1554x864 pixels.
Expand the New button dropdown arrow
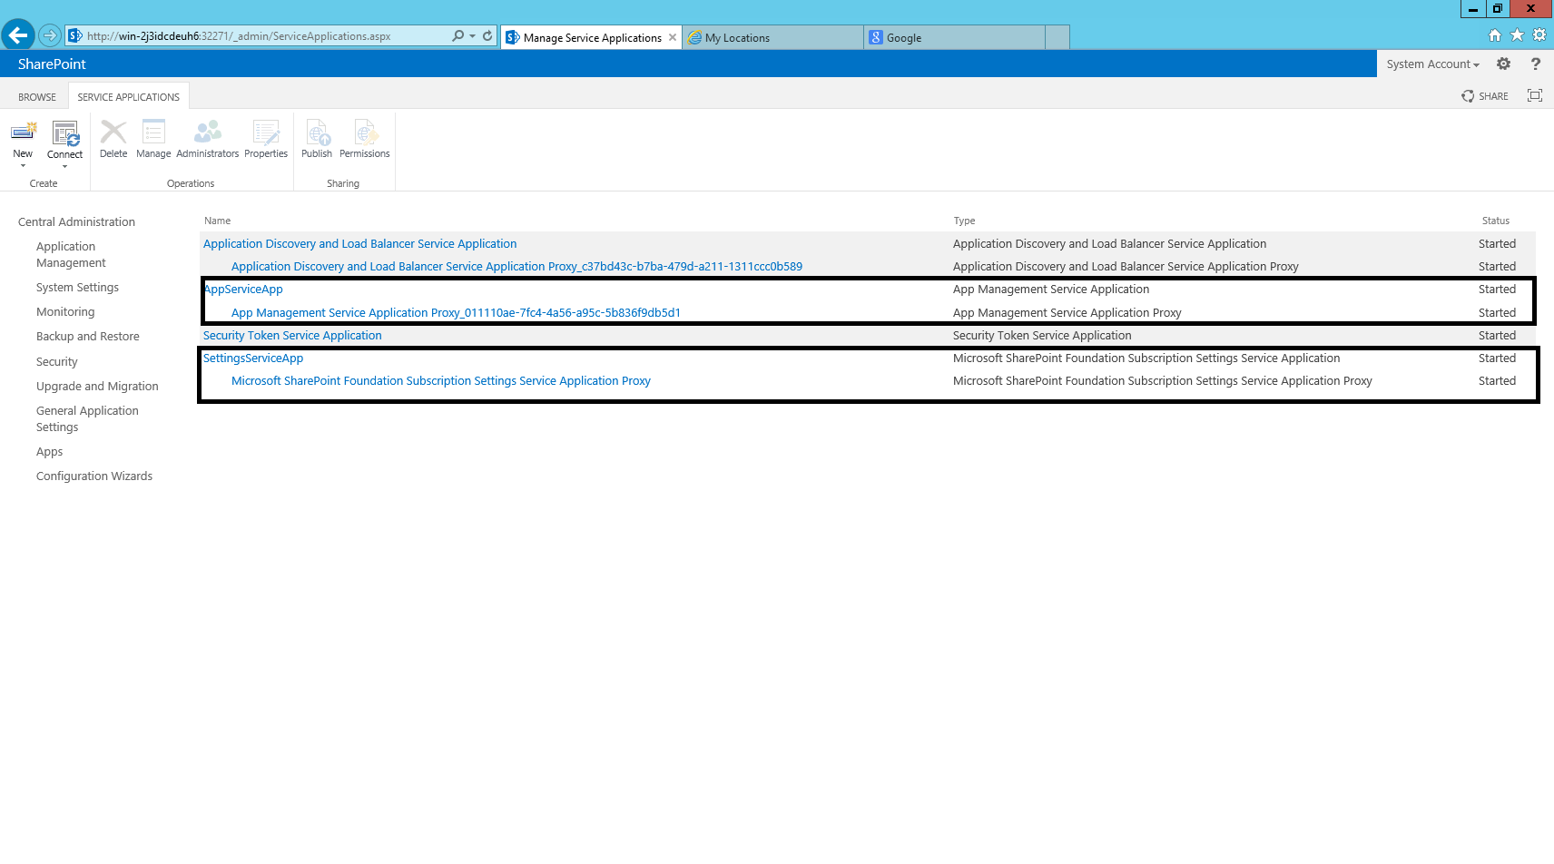tap(23, 166)
